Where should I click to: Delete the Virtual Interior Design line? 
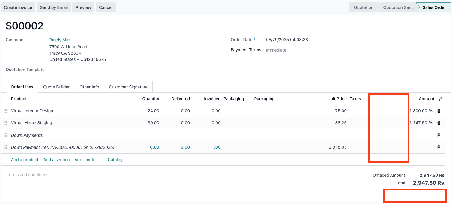coord(439,111)
